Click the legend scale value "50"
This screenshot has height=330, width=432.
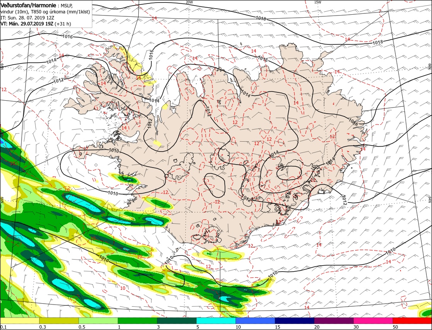pos(396,327)
